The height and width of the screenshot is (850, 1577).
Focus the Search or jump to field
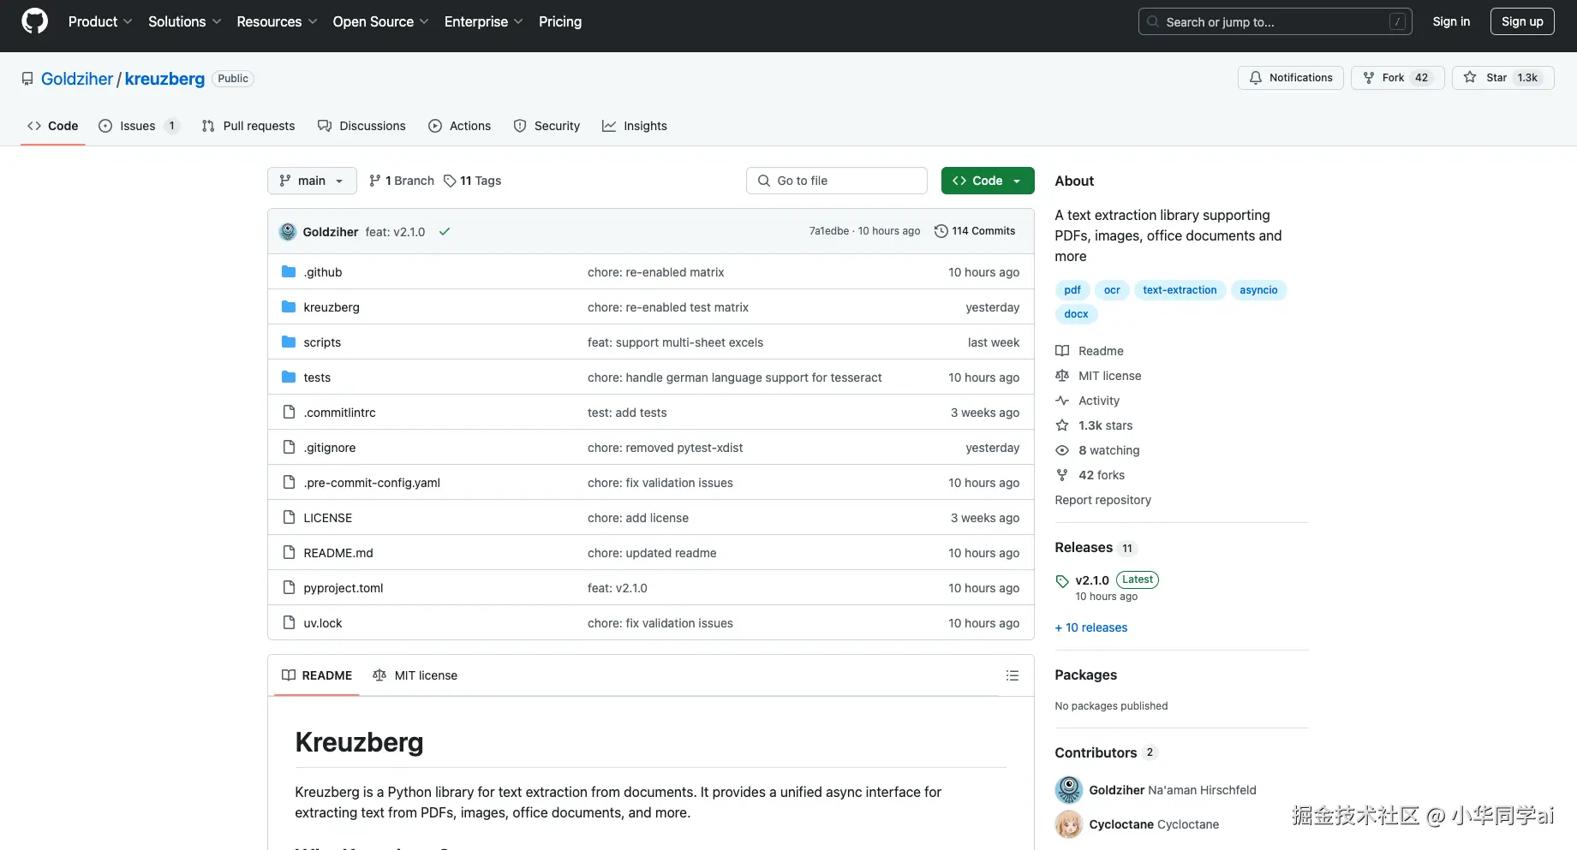1275,21
